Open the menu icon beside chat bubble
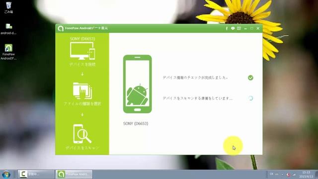 pos(239,28)
